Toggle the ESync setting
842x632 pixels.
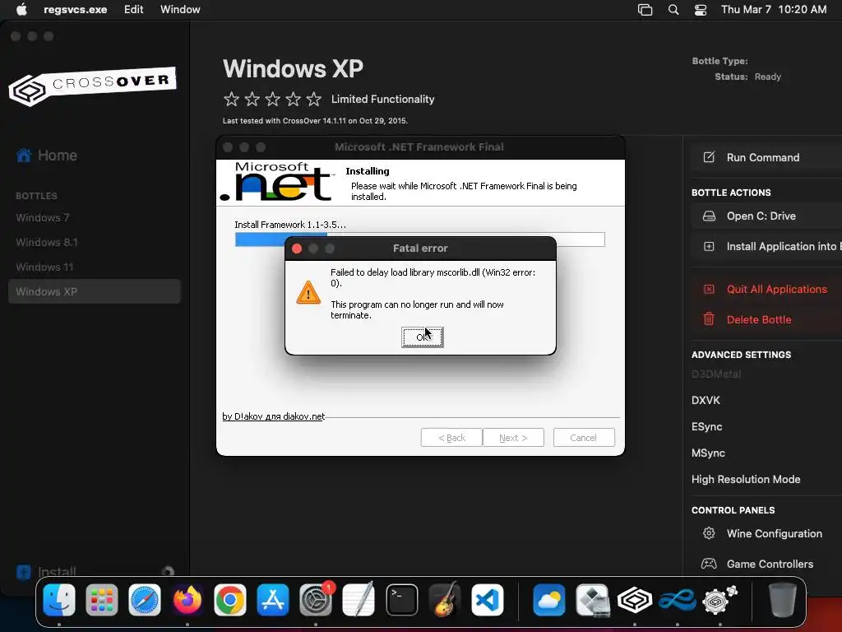tap(706, 427)
